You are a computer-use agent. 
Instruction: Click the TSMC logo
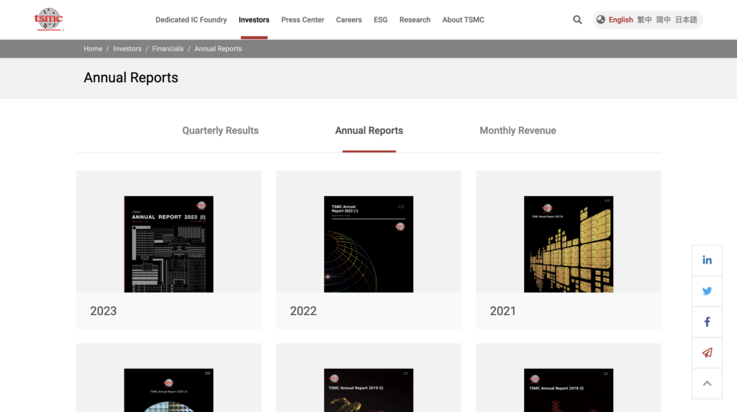click(49, 19)
